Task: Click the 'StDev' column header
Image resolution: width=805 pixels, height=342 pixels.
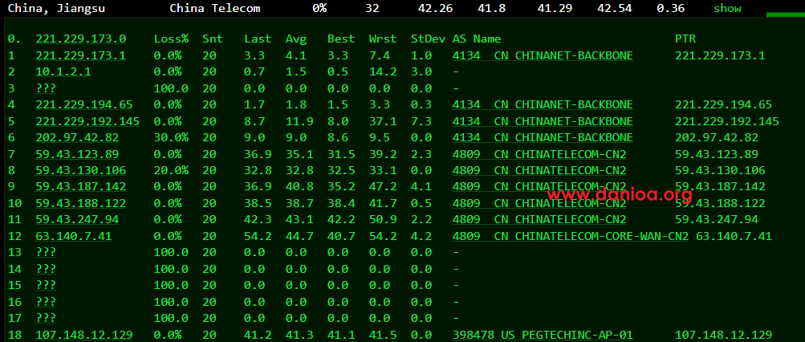Action: pos(428,39)
